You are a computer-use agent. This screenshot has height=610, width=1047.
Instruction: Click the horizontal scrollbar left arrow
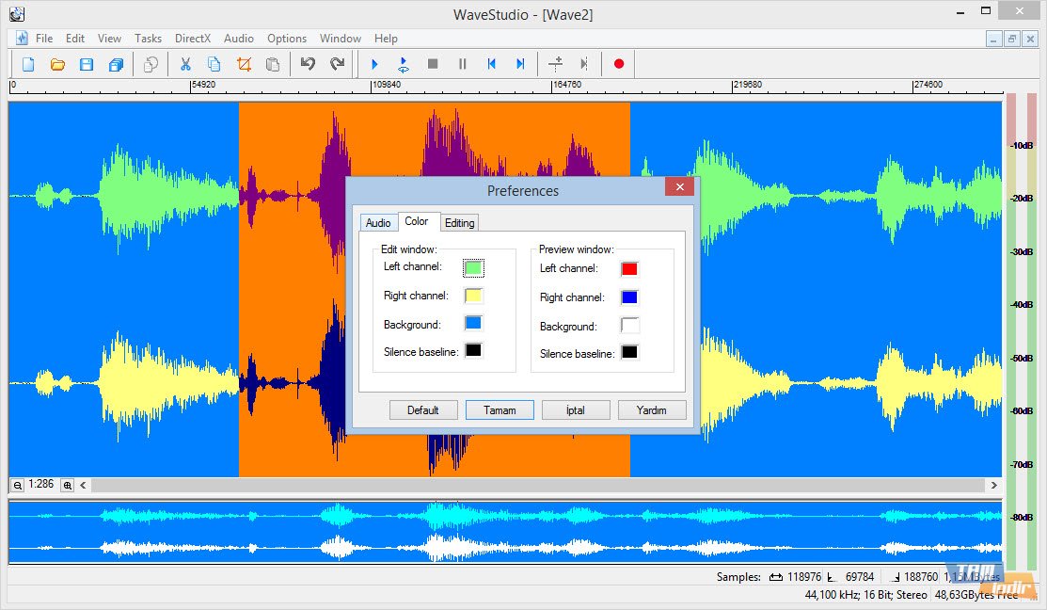[84, 486]
